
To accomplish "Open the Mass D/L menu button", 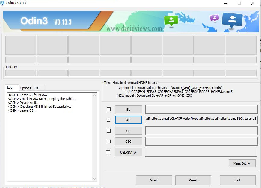I will coord(242,163).
